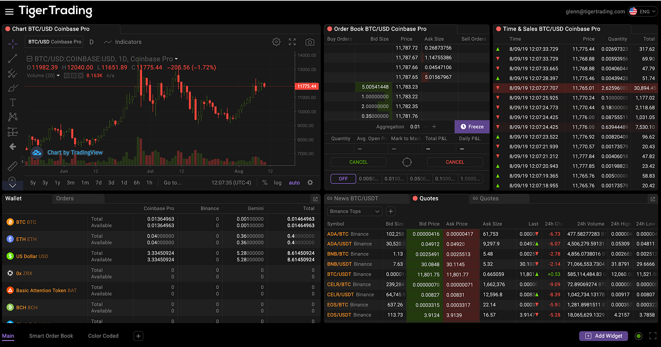
Task: Collapse the chart legend box icon
Action: [29, 59]
